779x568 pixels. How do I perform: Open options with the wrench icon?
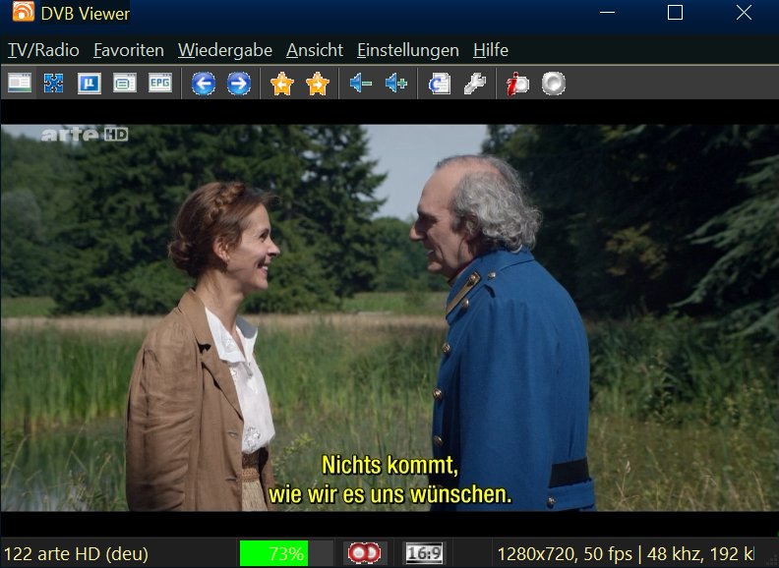[x=474, y=85]
